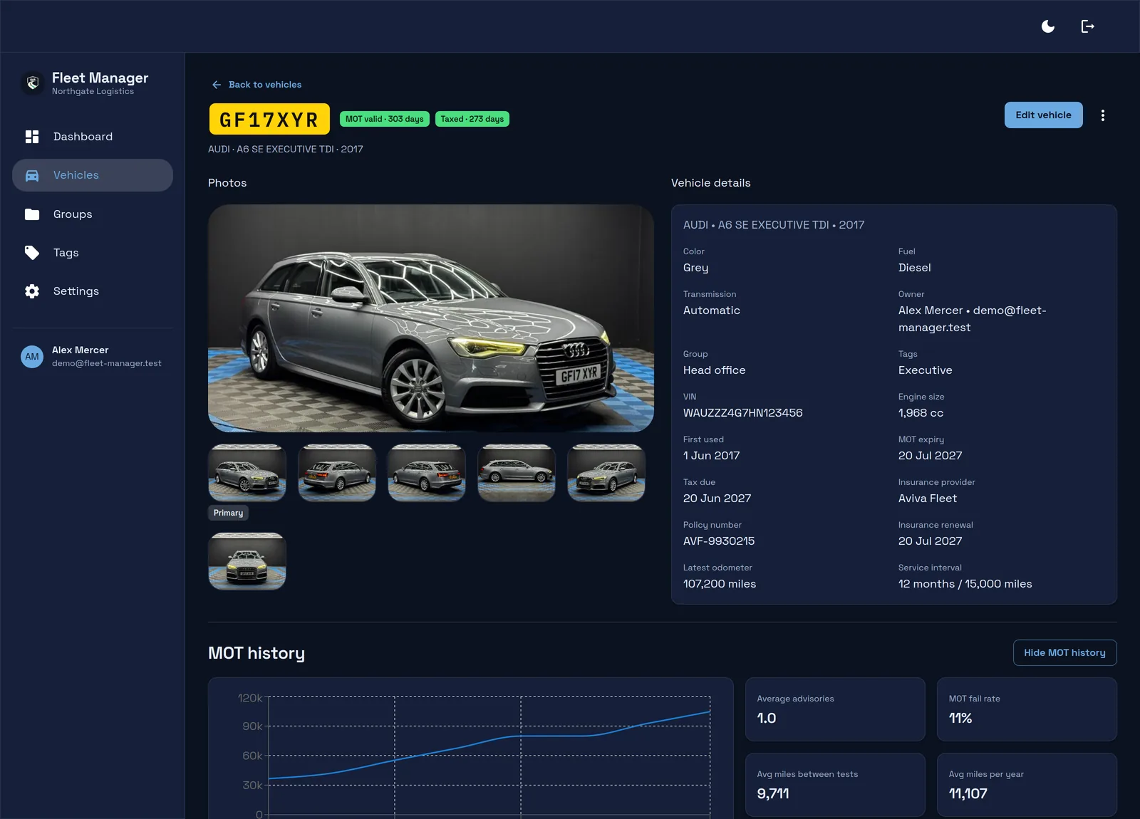
Task: Click the Dashboard grid icon
Action: (32, 136)
